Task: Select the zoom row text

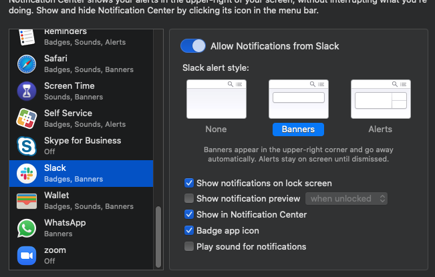Action: point(55,250)
